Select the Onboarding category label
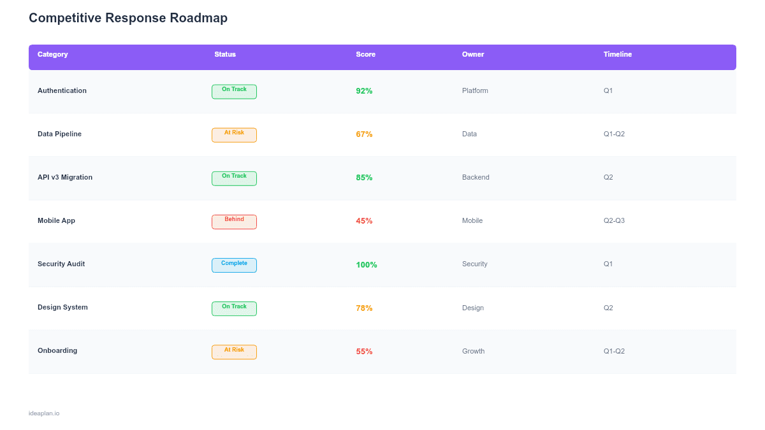 (57, 350)
